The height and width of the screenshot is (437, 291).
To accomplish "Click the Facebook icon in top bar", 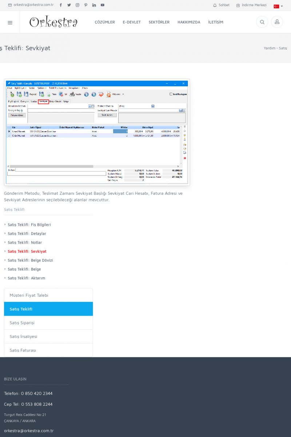I will click(x=60, y=5).
